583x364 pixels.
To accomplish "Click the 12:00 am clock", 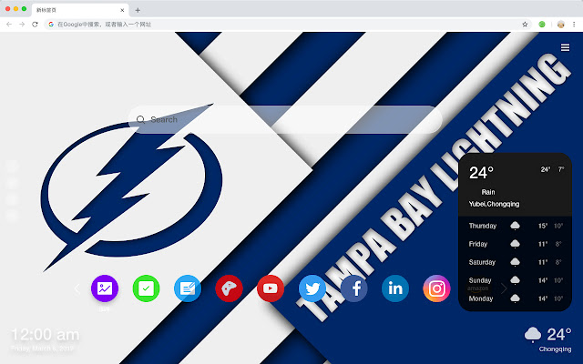I will click(x=45, y=334).
